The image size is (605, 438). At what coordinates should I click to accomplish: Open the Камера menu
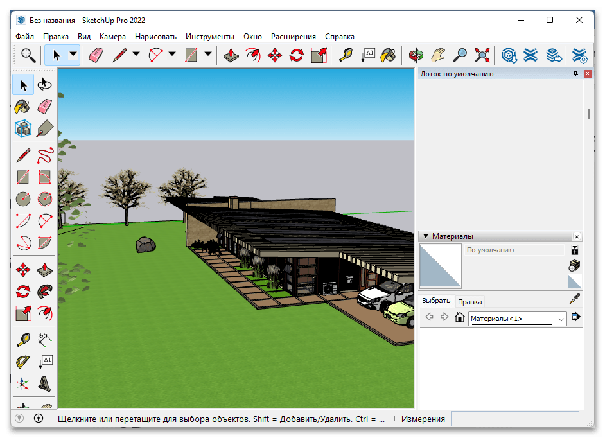[x=112, y=37]
